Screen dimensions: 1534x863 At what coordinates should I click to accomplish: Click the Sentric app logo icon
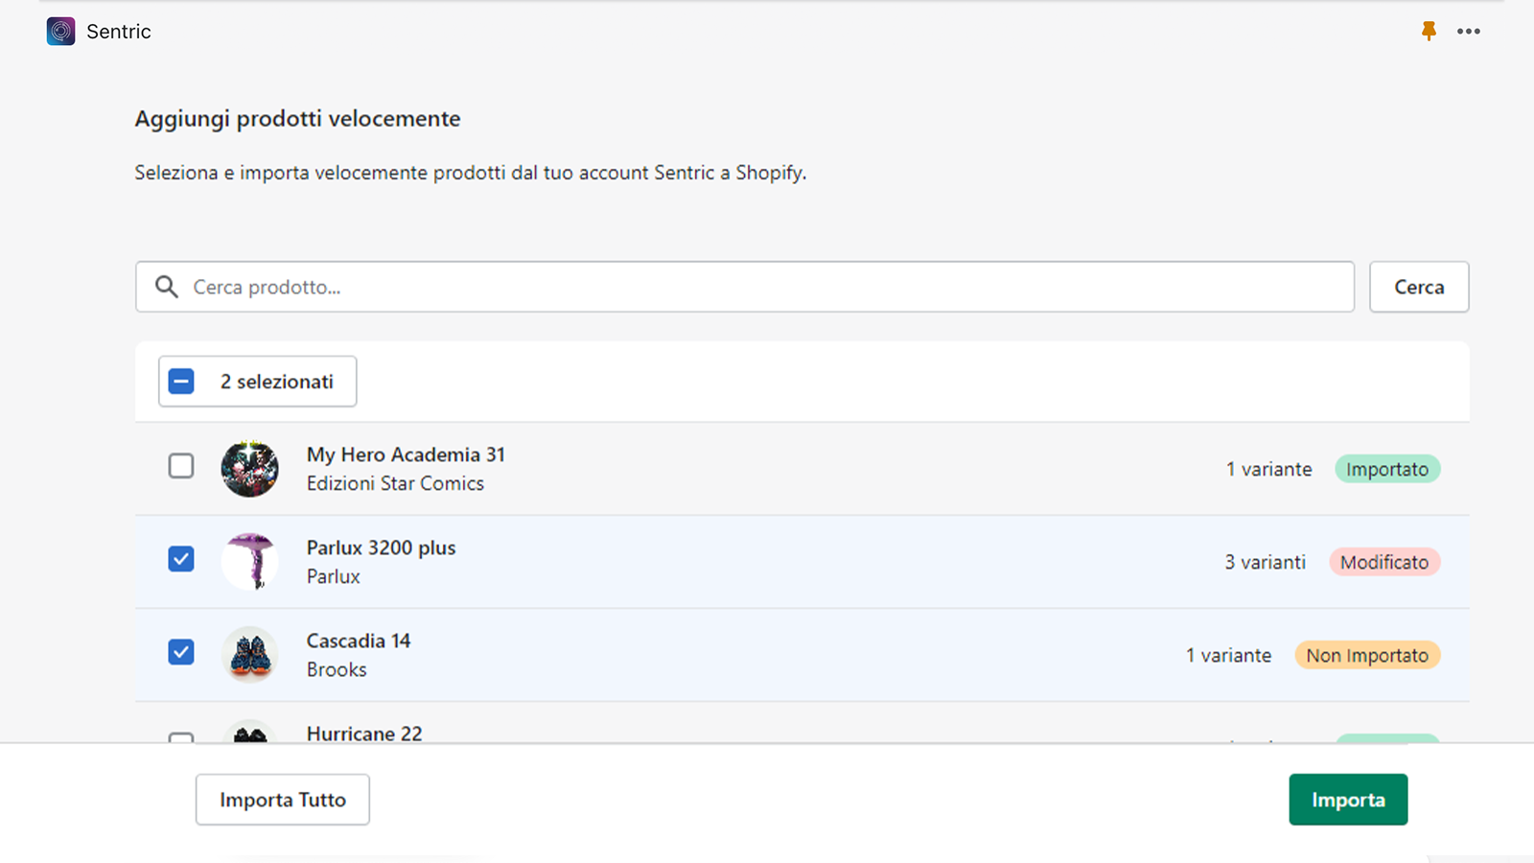(60, 32)
